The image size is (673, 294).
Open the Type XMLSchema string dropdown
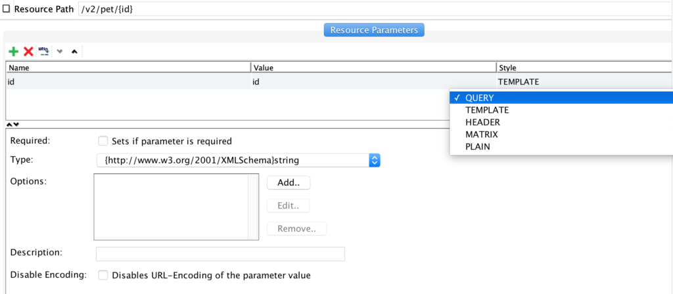pyautogui.click(x=374, y=160)
